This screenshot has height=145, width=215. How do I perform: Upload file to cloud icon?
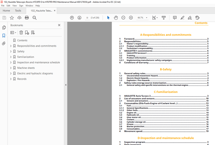point(19,18)
